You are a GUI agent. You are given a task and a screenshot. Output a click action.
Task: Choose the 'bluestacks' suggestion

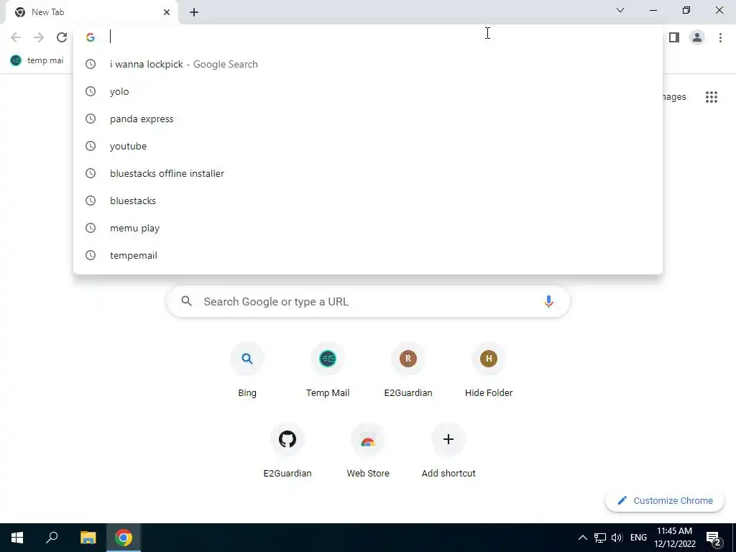pos(367,201)
